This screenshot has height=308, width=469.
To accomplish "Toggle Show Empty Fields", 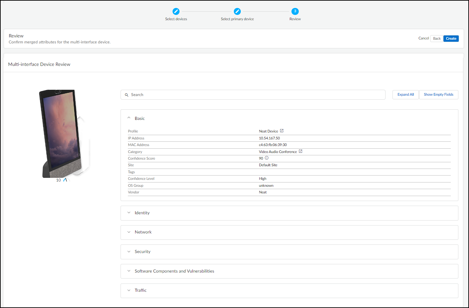I will click(x=438, y=95).
